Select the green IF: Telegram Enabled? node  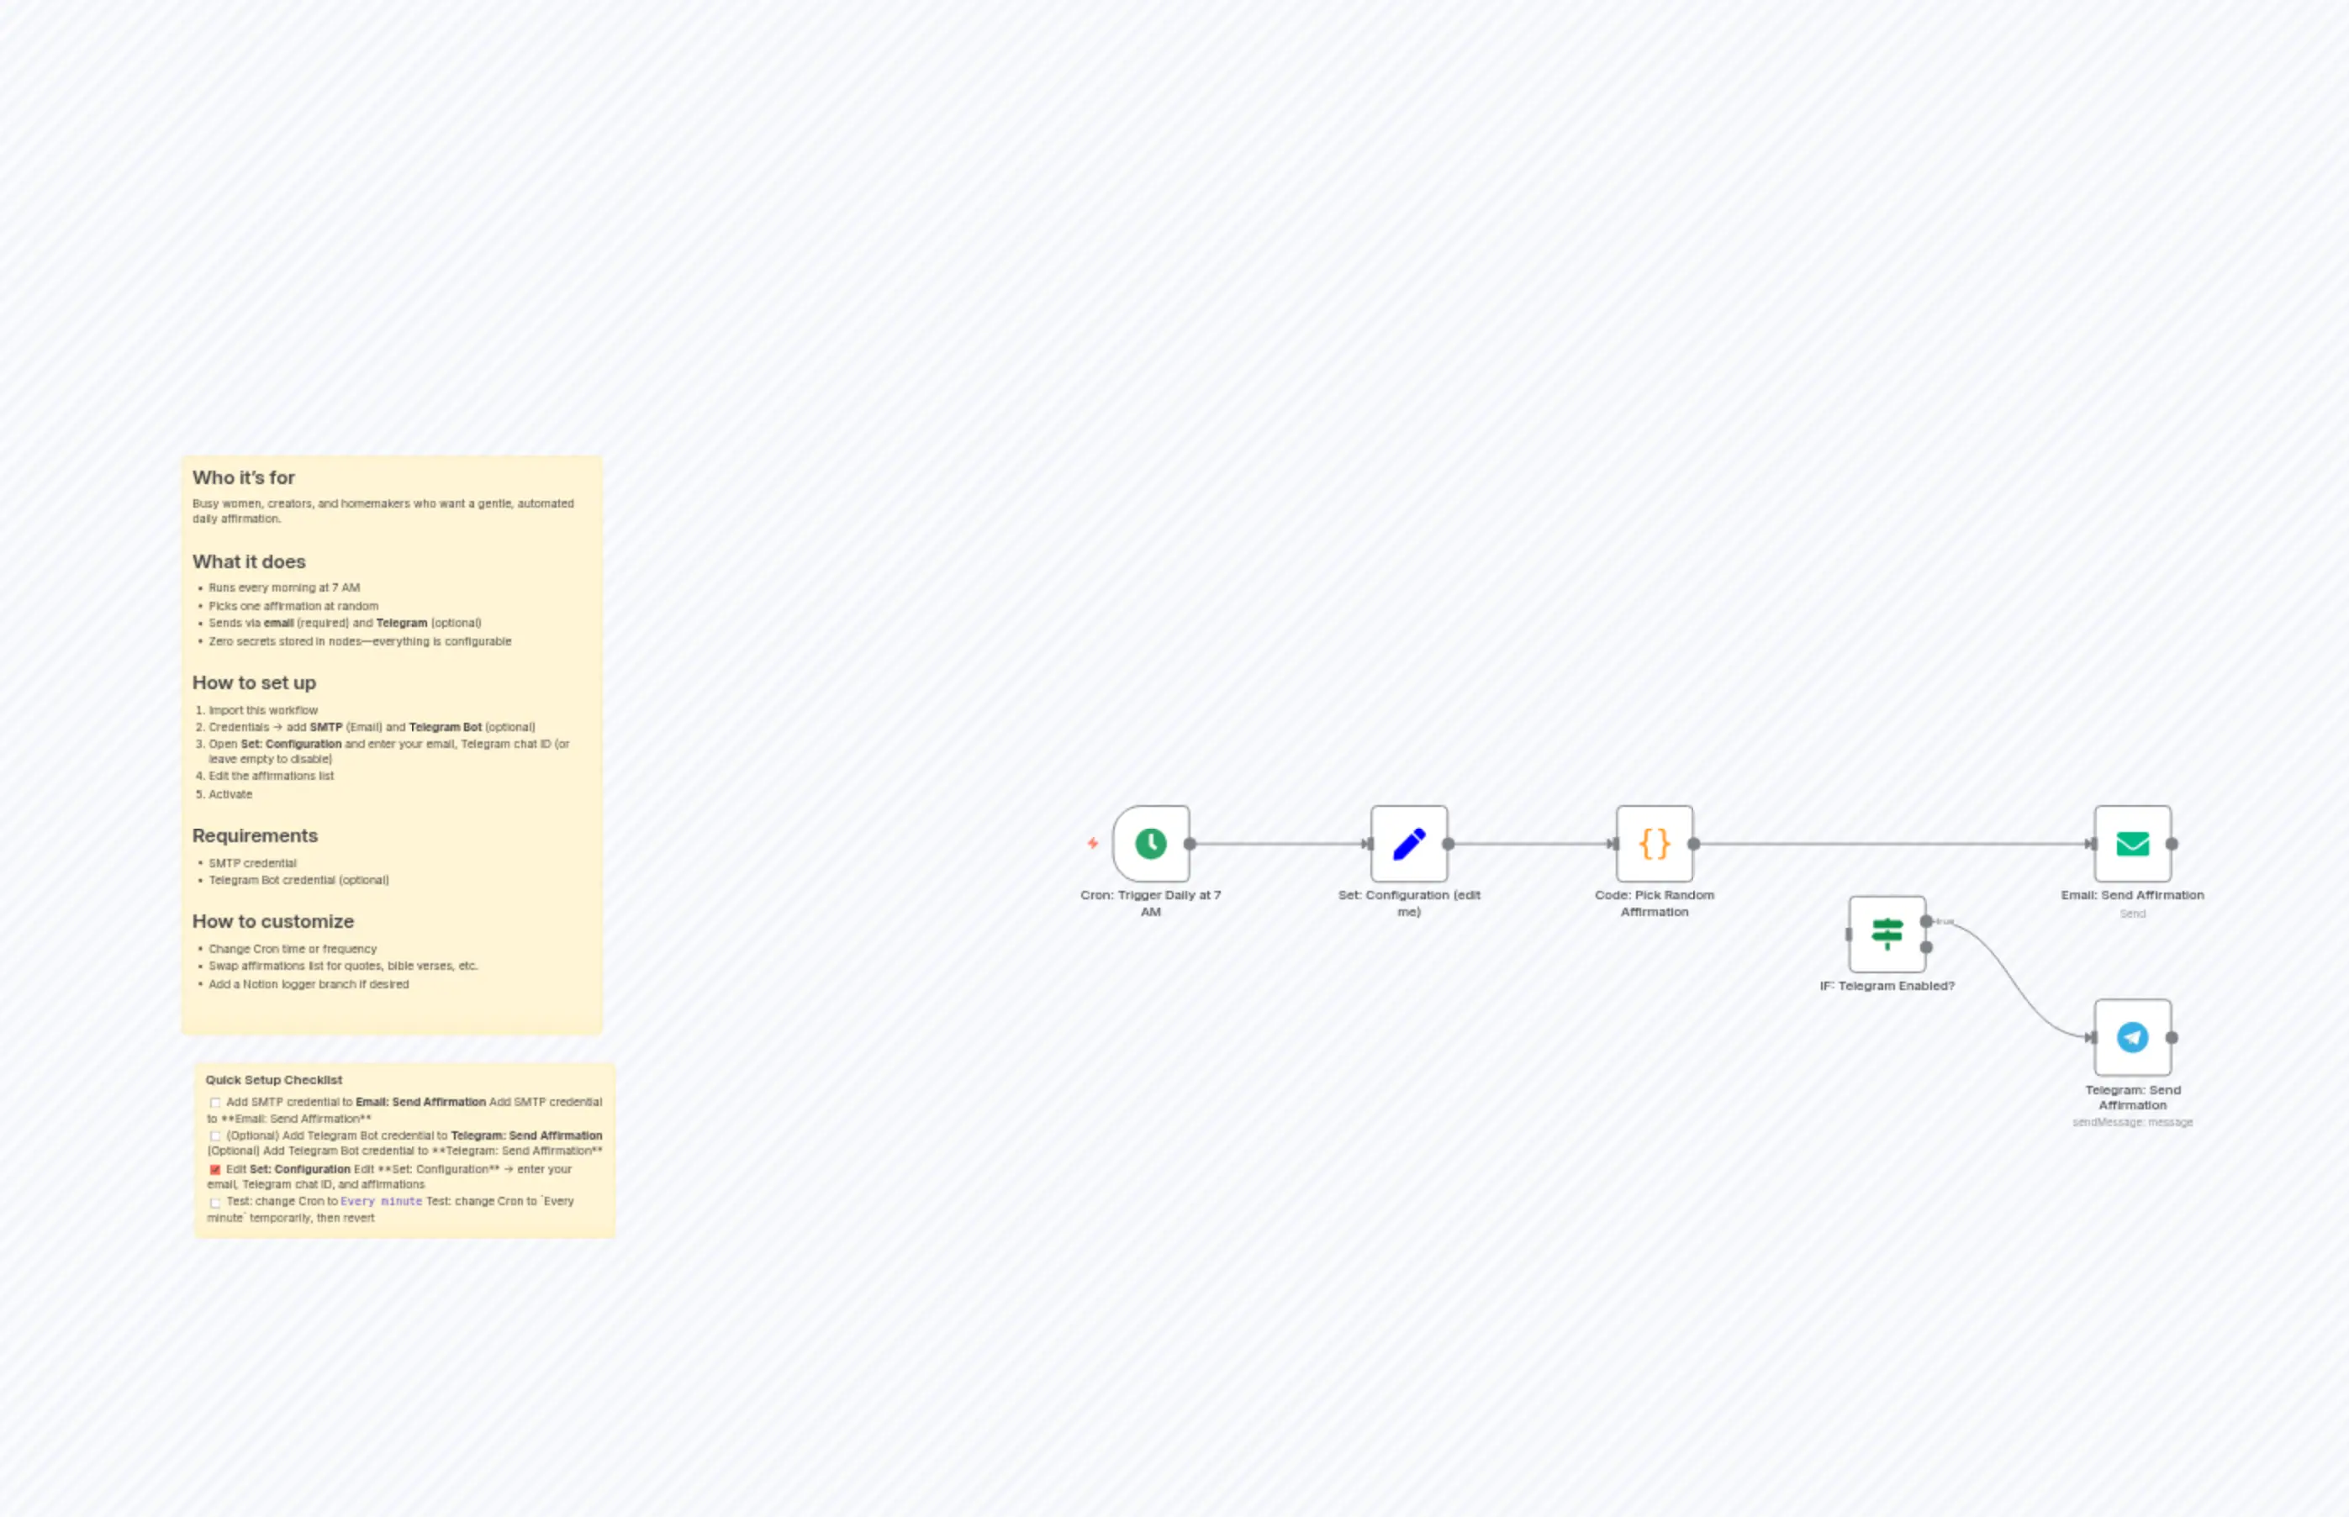click(x=1887, y=934)
